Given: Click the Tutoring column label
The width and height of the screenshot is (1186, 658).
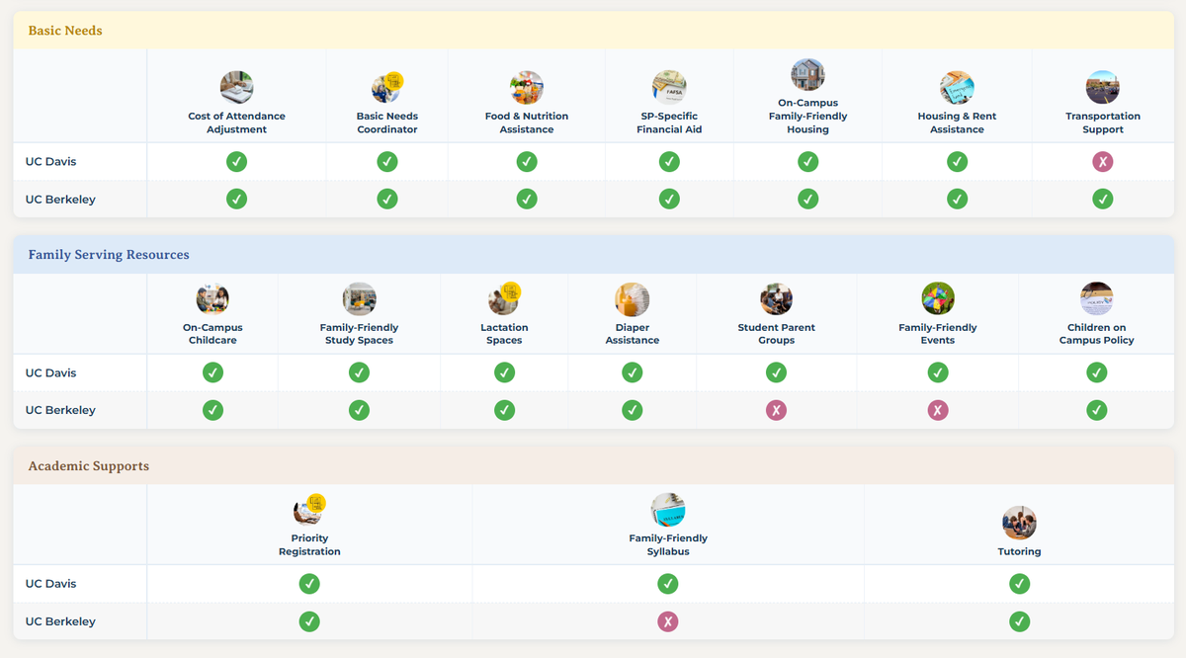Looking at the screenshot, I should pos(1019,551).
